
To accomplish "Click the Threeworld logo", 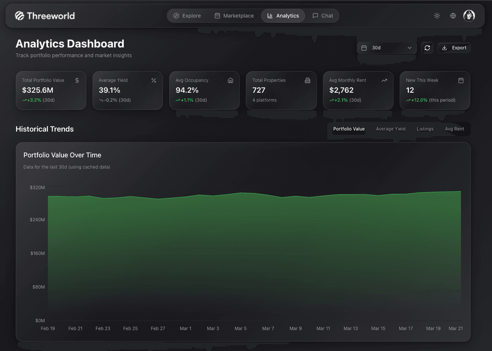I will coord(45,16).
